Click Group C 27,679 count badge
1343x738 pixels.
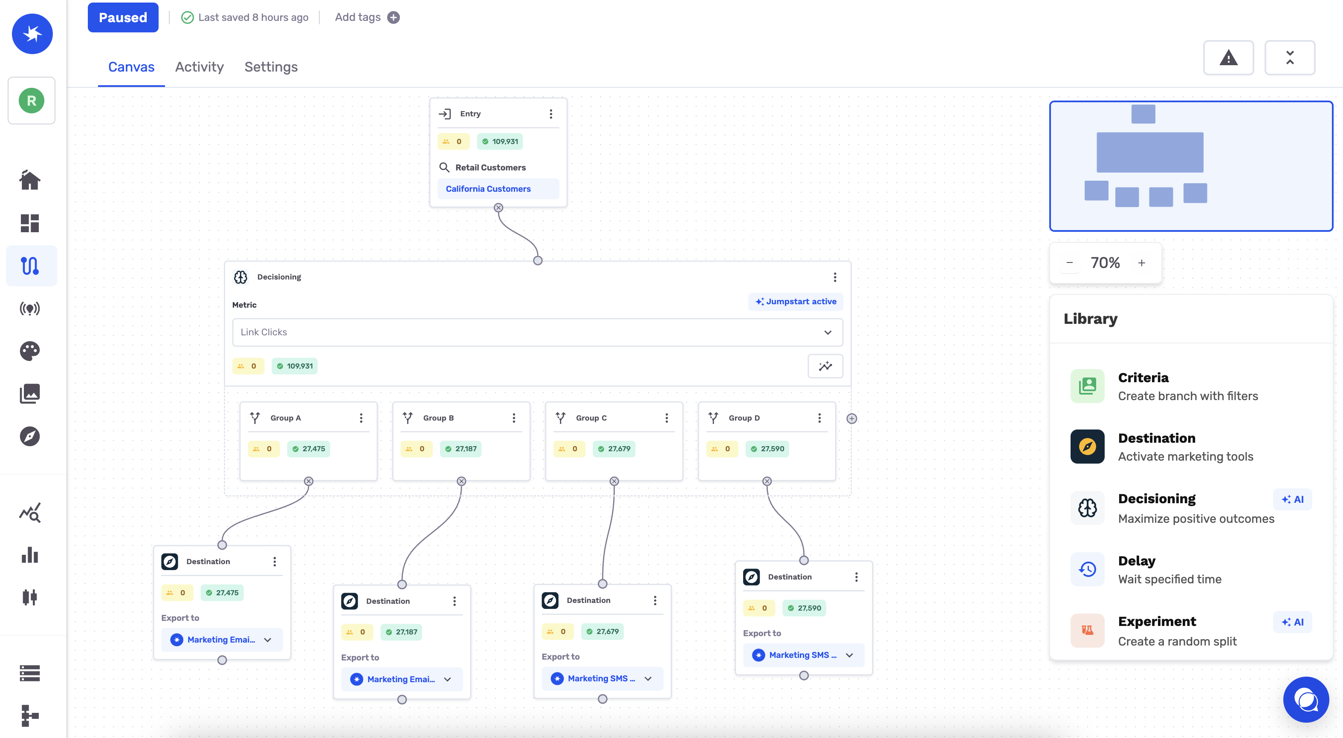tap(614, 449)
